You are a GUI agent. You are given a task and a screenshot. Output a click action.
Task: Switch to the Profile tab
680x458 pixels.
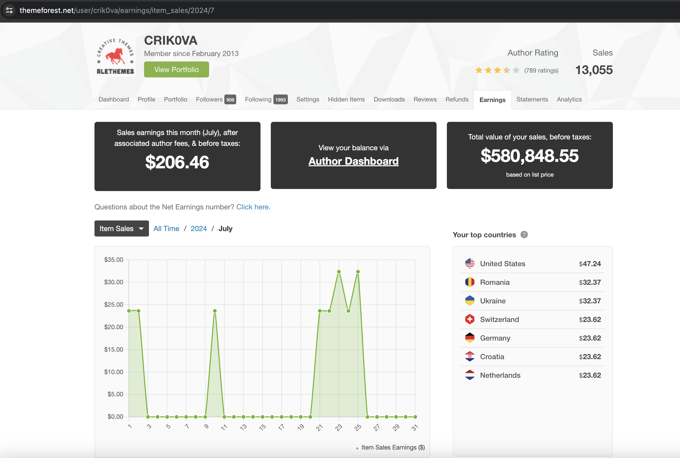(x=146, y=99)
